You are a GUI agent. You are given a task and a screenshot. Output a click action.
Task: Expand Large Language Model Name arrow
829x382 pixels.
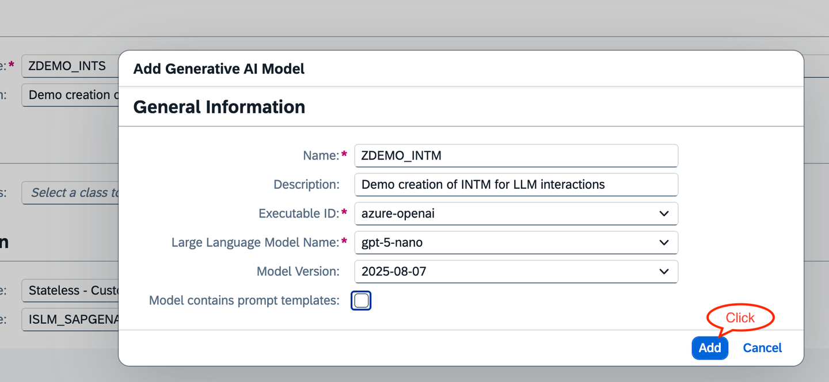pyautogui.click(x=664, y=242)
